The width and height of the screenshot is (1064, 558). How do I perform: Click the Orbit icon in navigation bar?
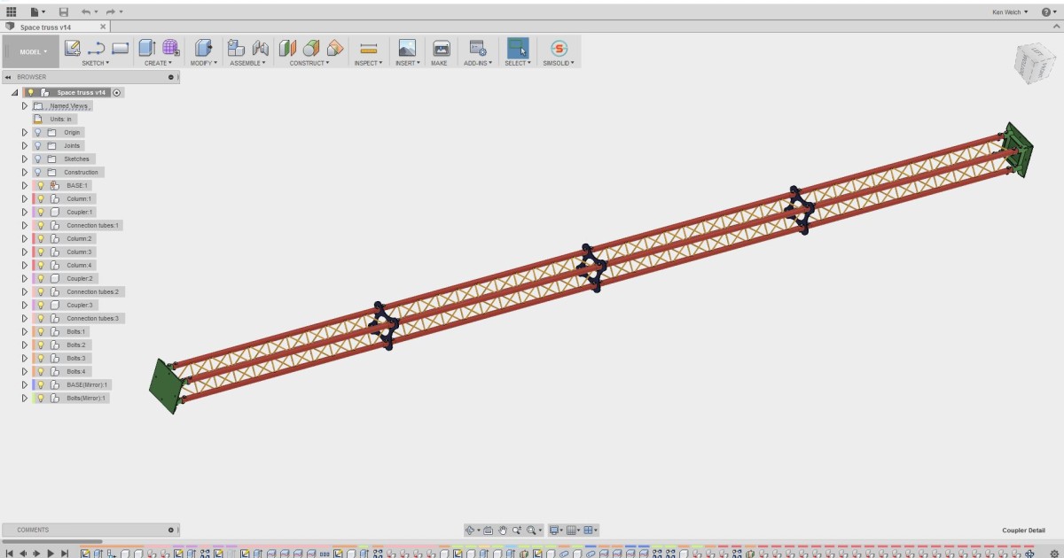click(472, 530)
